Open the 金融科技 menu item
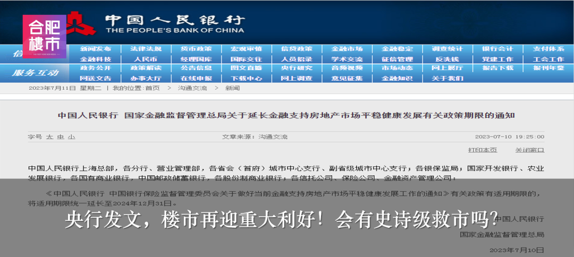 pyautogui.click(x=95, y=59)
